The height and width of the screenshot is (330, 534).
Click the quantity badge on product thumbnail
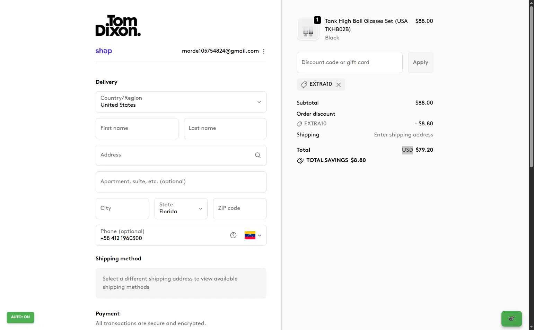coord(317,20)
